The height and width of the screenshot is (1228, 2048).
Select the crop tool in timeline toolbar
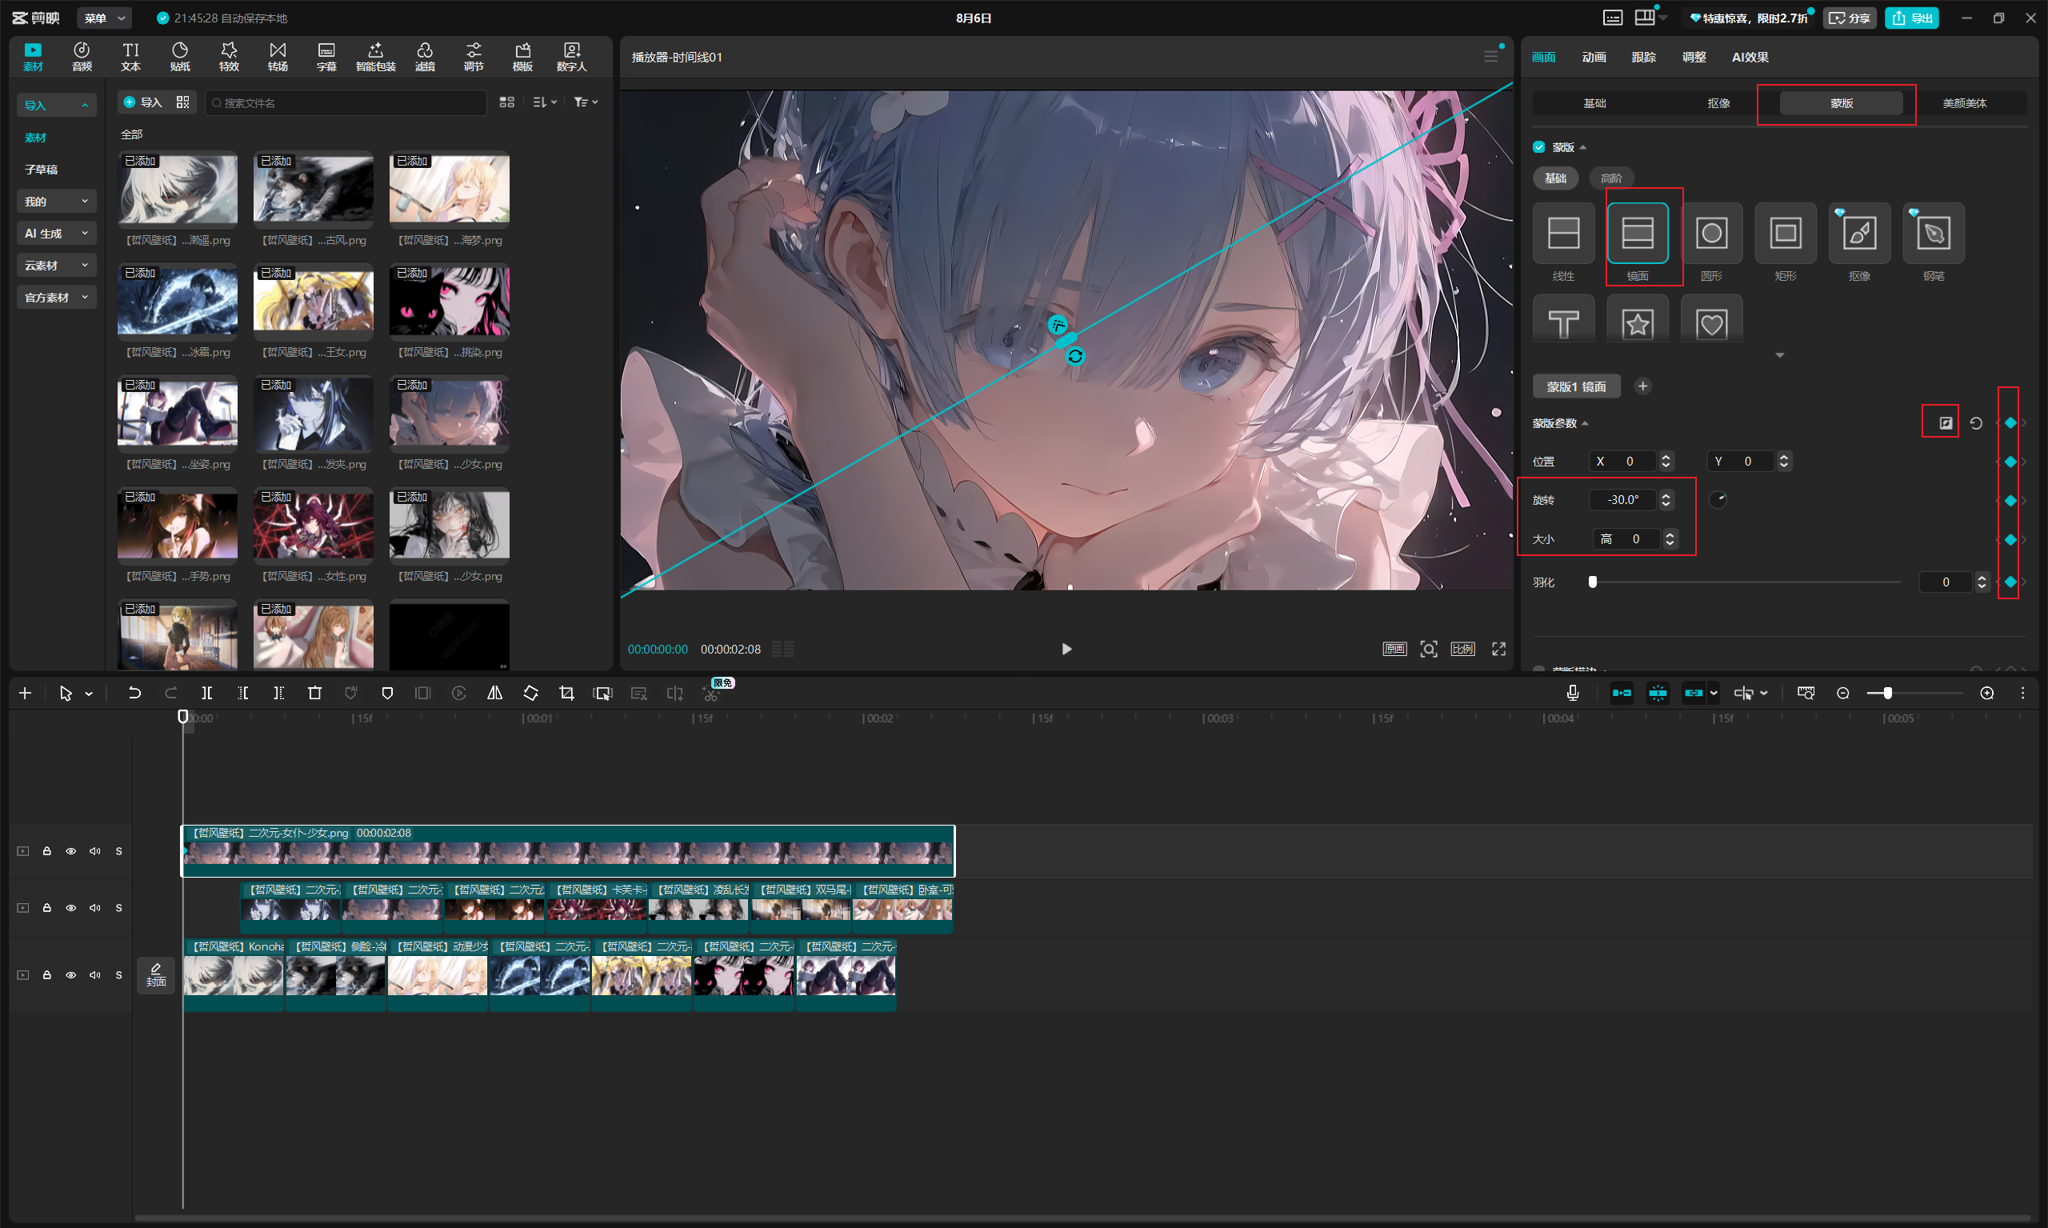coord(567,694)
